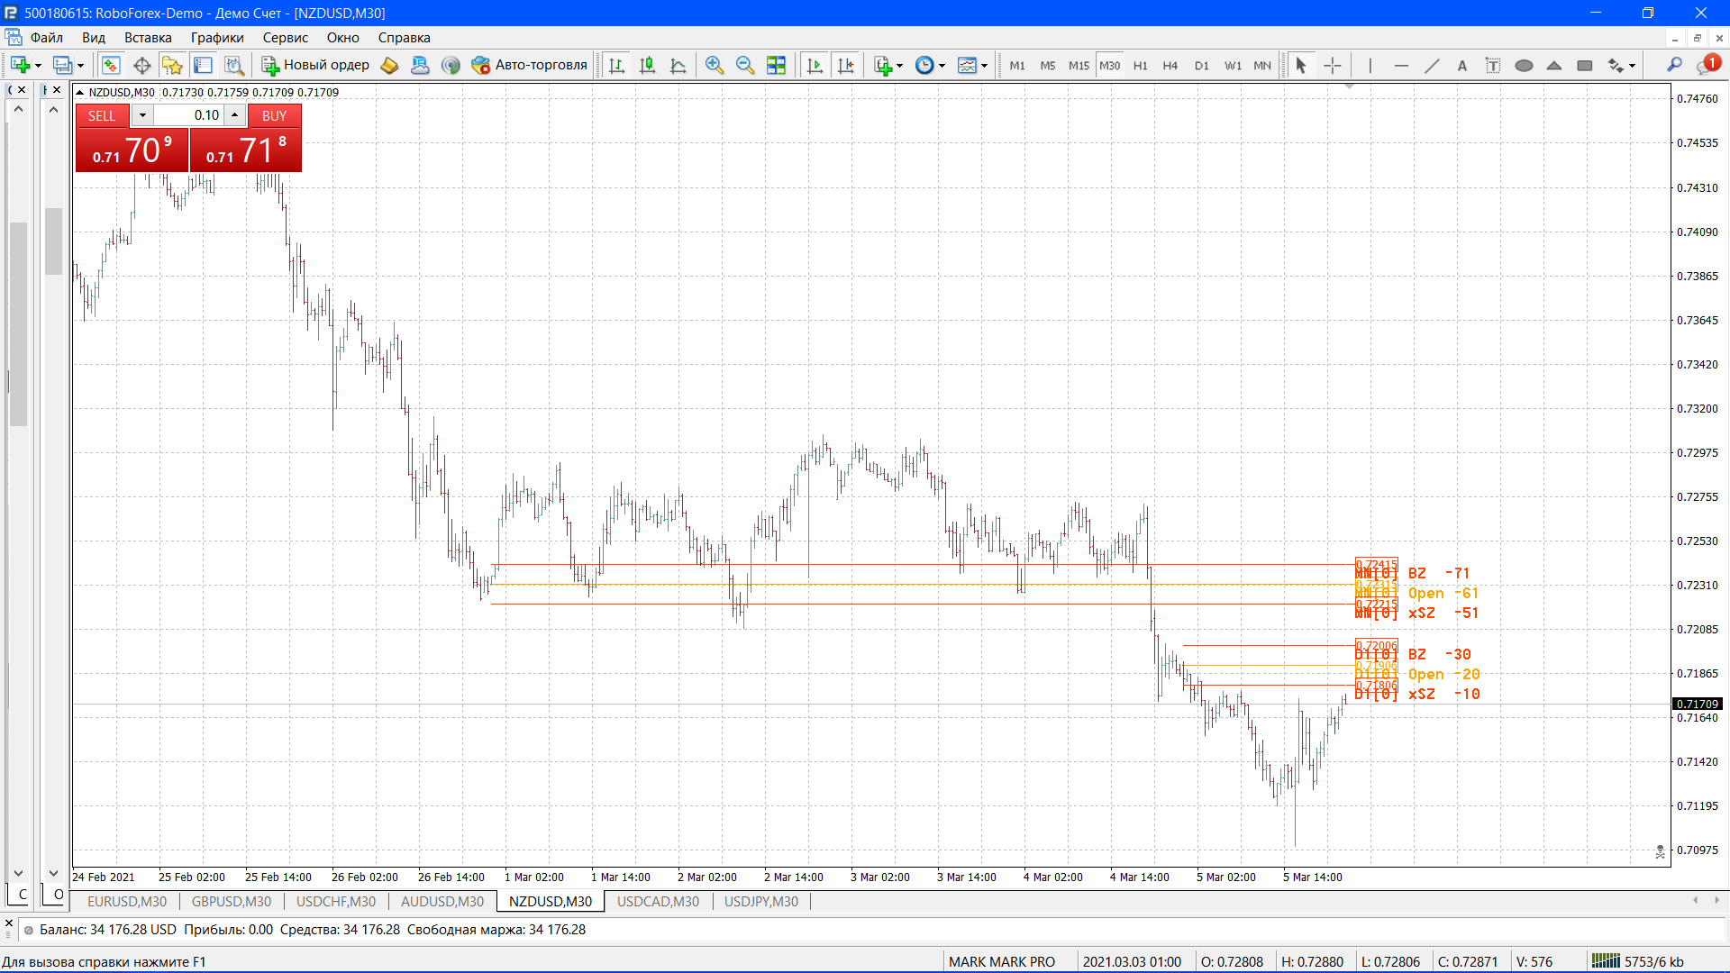
Task: Click the SELL button
Action: pos(101,115)
